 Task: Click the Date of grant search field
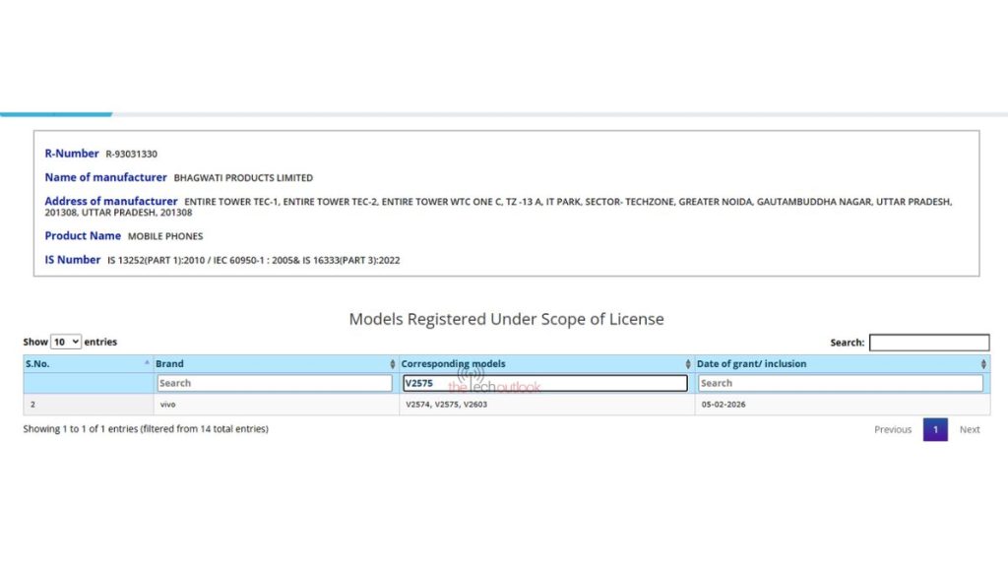pos(841,383)
